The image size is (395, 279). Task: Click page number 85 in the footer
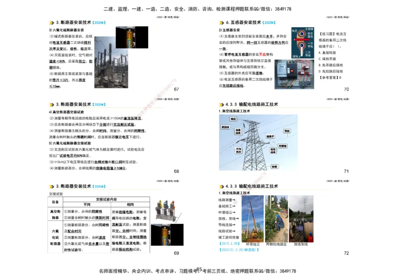(199, 270)
